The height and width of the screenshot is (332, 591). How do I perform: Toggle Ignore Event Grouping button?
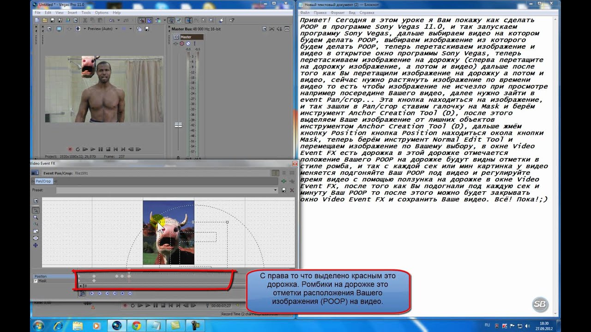(179, 20)
